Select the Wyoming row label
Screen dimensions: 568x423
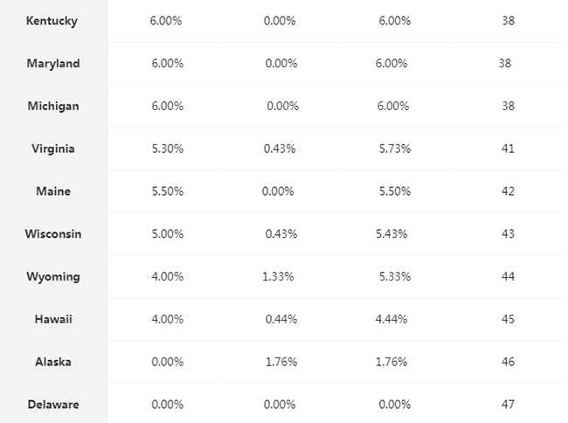click(x=53, y=277)
